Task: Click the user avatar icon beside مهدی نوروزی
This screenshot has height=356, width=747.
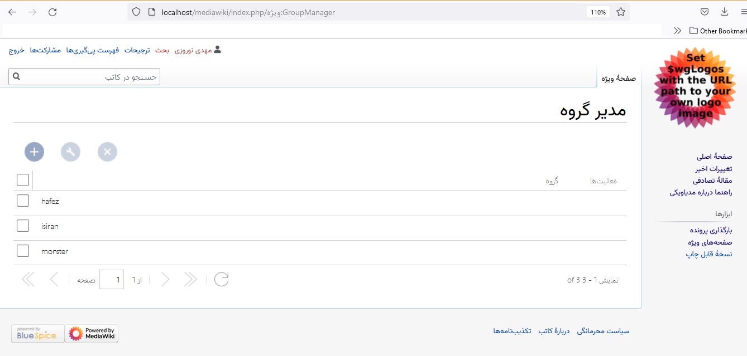Action: pyautogui.click(x=218, y=50)
